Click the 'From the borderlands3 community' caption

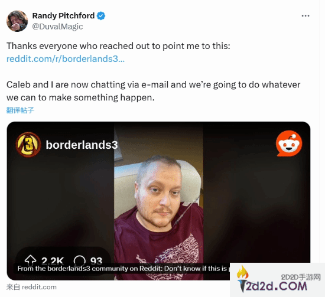point(123,269)
